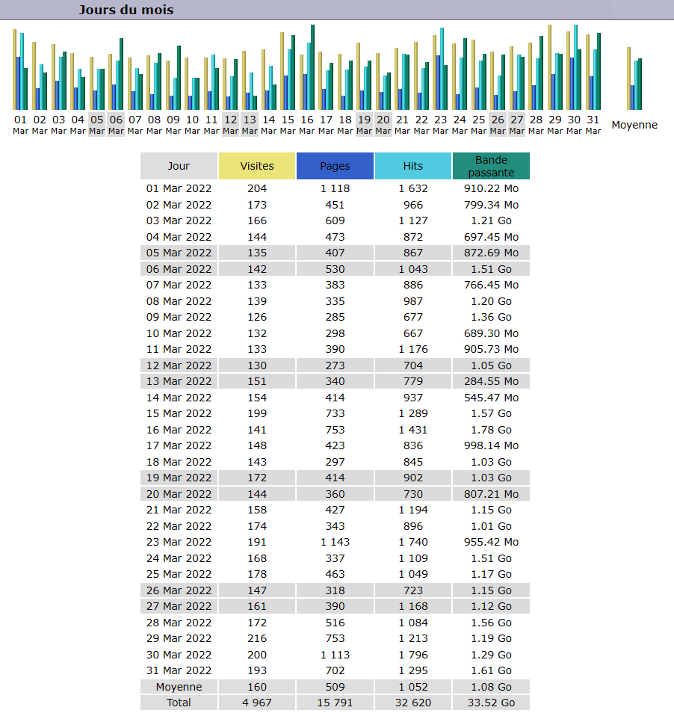
Task: Click the Jour column header
Action: pos(179,166)
